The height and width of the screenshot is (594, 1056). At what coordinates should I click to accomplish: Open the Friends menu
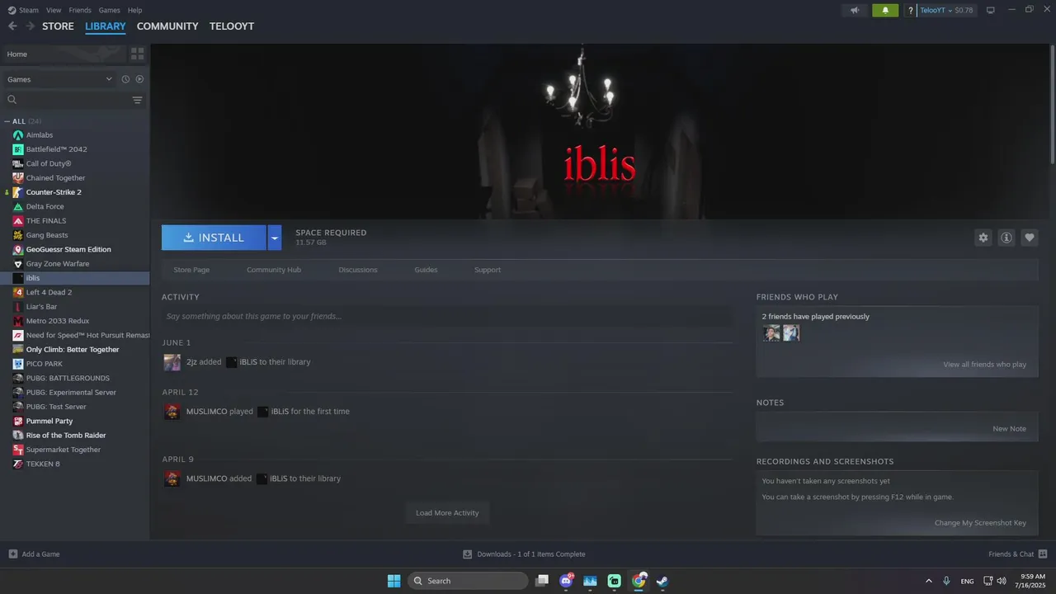click(80, 10)
